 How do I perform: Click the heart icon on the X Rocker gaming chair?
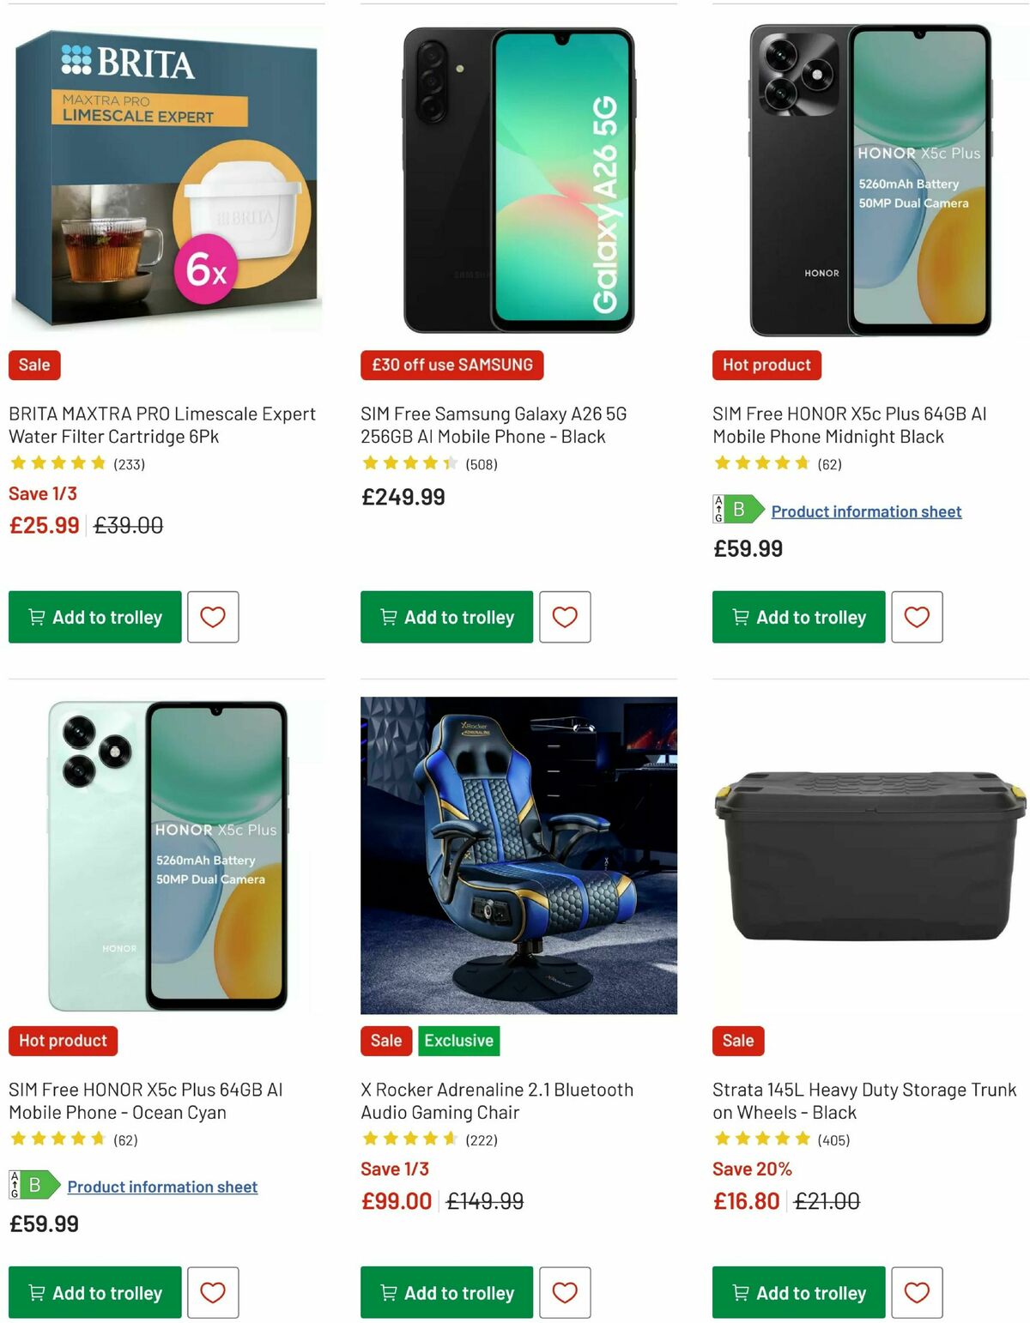click(x=565, y=1292)
